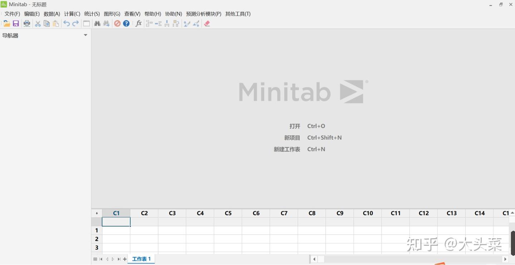Cut selection with the scissors icon
This screenshot has height=265, width=515.
point(38,23)
